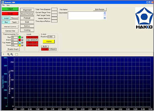Click the Alignment stage button
This screenshot has height=111, width=154.
(27, 10)
